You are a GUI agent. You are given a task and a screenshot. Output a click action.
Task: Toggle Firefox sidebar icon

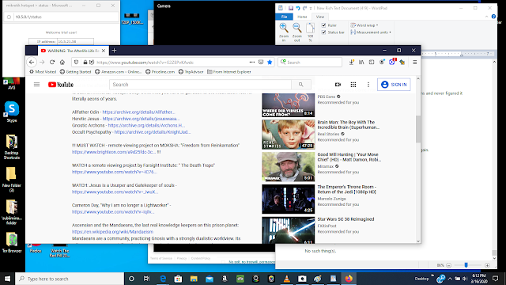tap(372, 62)
